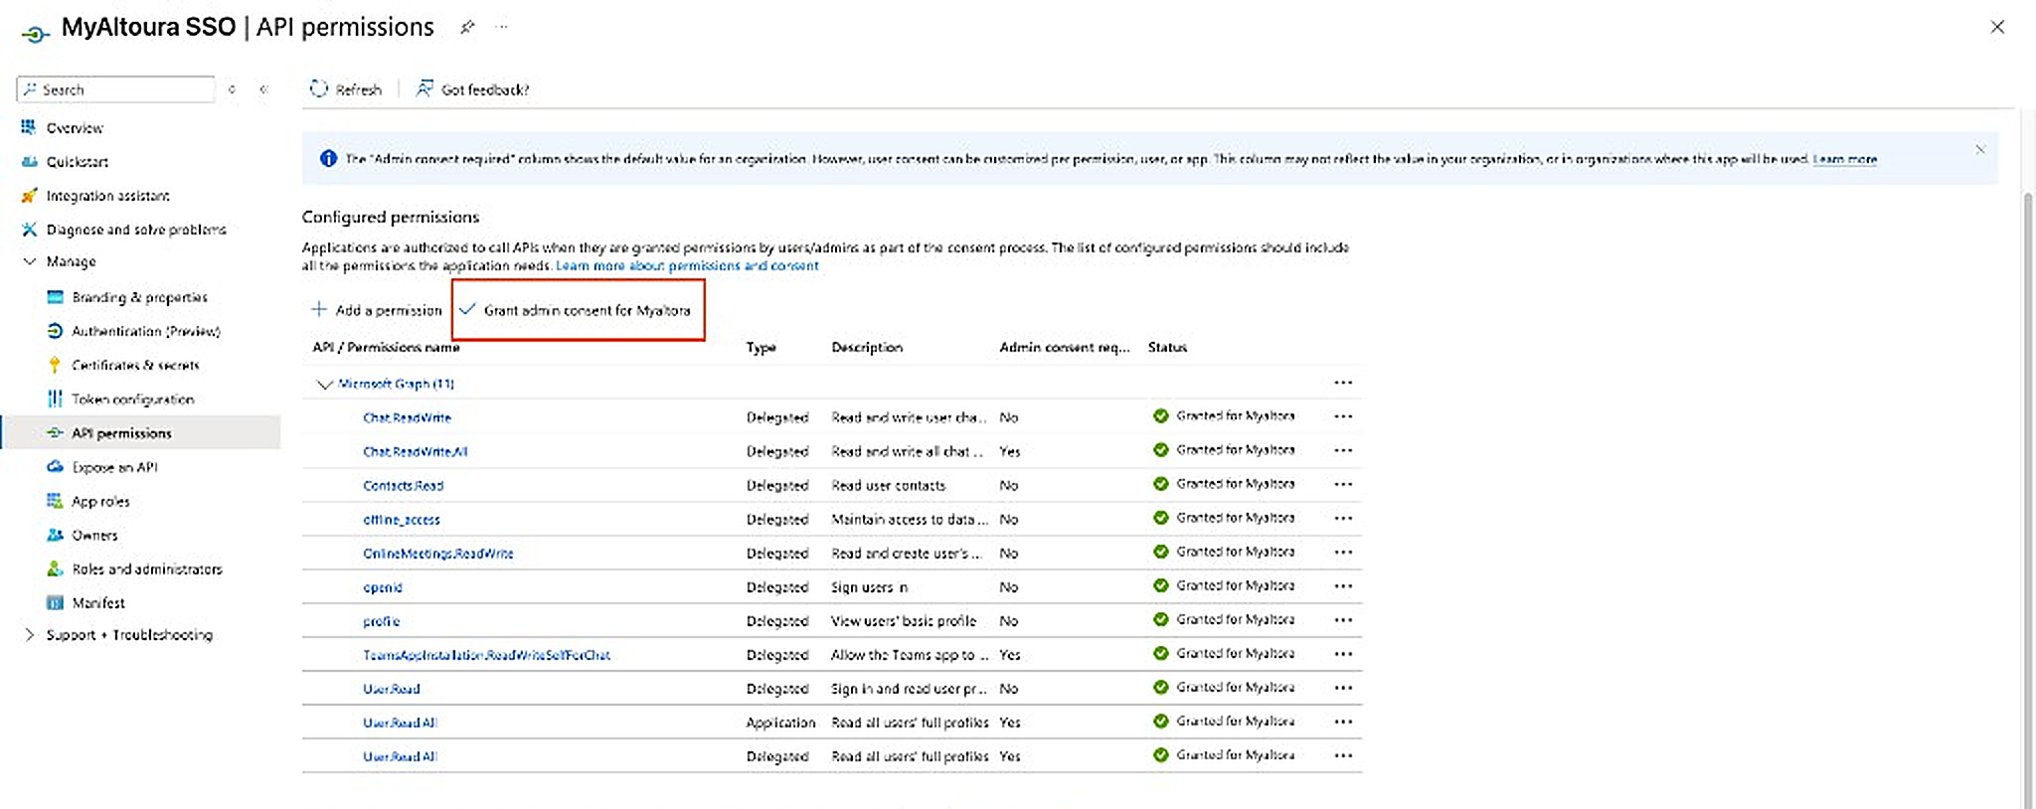Open profile permission
This screenshot has height=809, width=2036.
tap(382, 621)
